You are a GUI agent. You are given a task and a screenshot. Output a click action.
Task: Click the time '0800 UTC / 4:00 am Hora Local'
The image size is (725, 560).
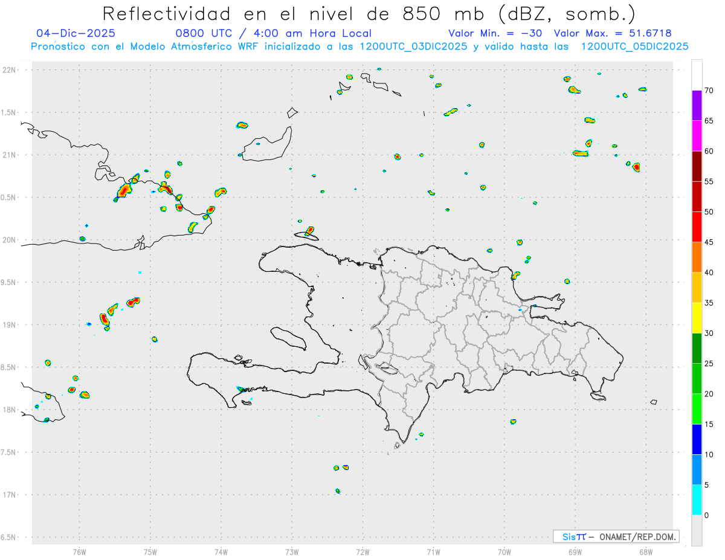274,33
